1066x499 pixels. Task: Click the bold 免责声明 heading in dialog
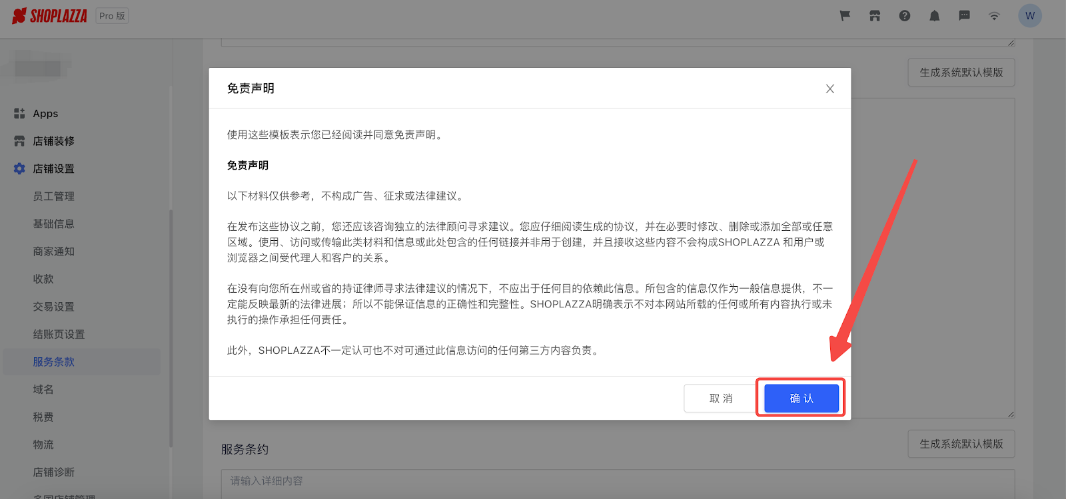pyautogui.click(x=248, y=165)
